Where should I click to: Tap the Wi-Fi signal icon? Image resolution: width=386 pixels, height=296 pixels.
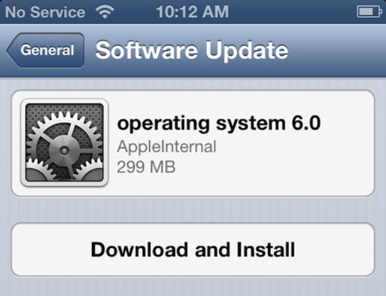[x=105, y=12]
